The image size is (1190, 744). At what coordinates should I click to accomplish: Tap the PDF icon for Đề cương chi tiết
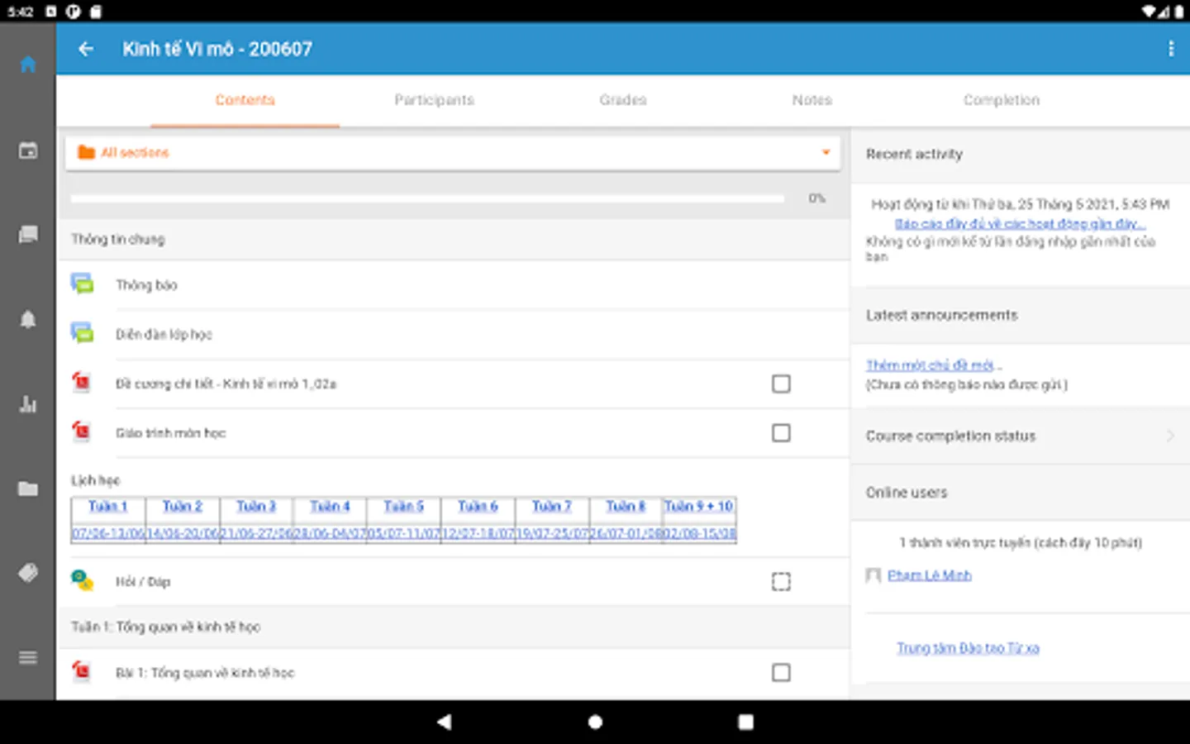point(81,383)
